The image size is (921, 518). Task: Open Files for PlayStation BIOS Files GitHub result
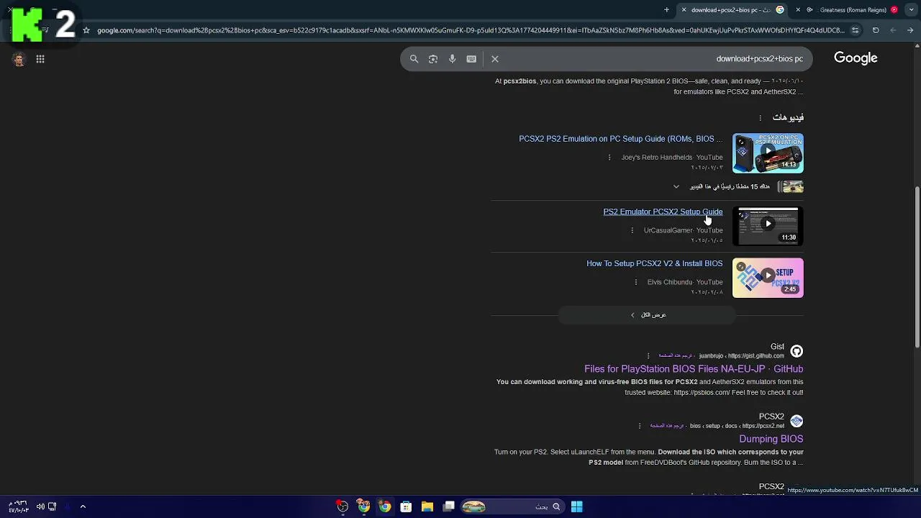tap(694, 369)
